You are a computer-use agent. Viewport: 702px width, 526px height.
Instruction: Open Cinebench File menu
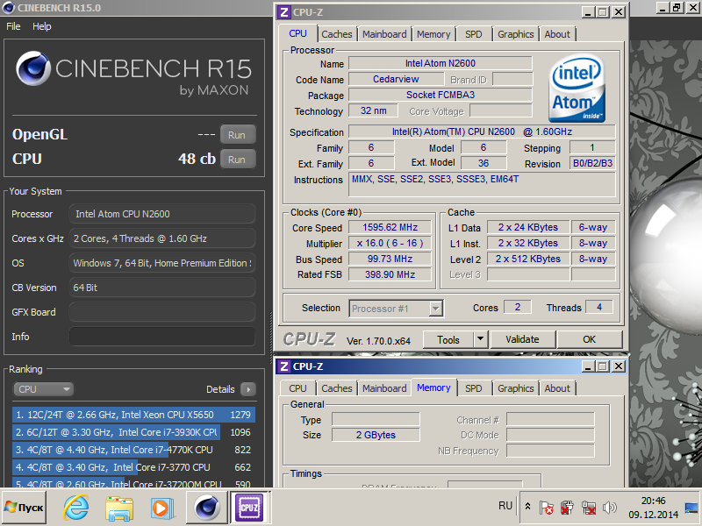pos(13,26)
